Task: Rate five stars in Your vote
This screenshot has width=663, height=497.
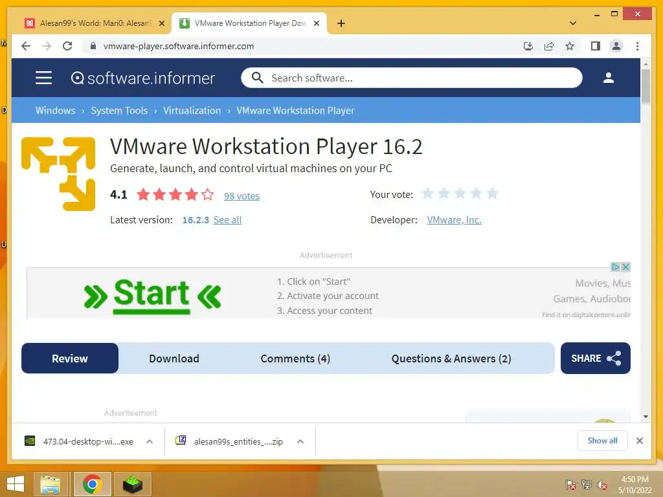Action: pos(492,193)
